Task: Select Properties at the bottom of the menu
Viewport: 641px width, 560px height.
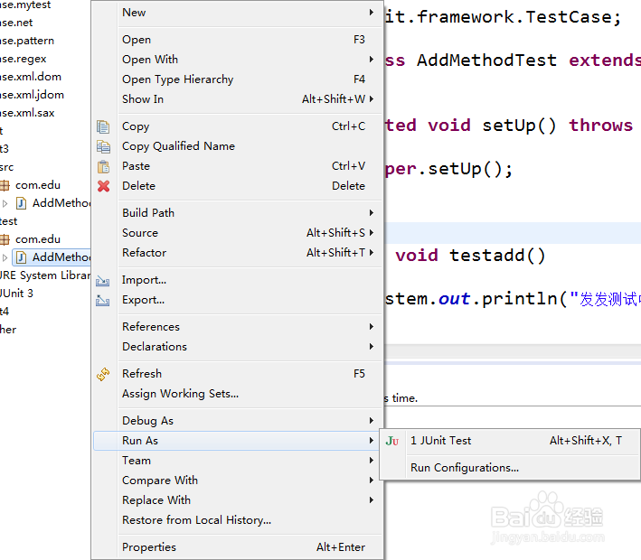Action: [x=149, y=547]
